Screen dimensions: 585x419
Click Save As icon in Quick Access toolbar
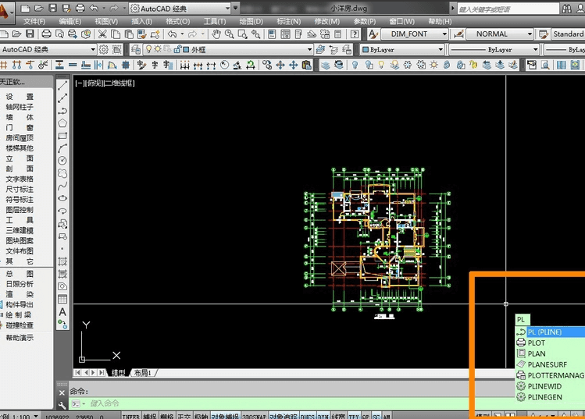66,8
